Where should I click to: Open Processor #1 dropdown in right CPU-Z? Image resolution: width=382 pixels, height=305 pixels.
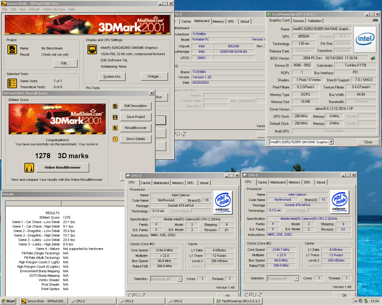tap(296, 278)
